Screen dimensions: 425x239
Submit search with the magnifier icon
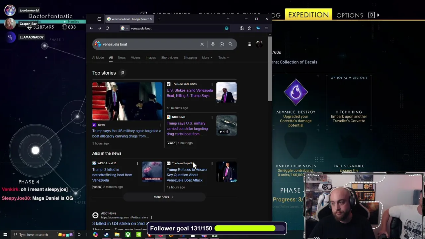click(230, 44)
